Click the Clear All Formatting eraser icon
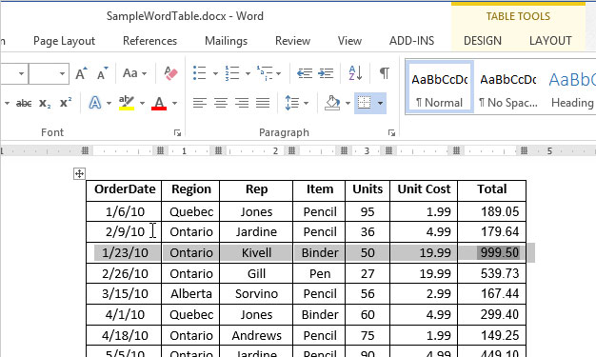The width and height of the screenshot is (596, 357). pos(170,73)
